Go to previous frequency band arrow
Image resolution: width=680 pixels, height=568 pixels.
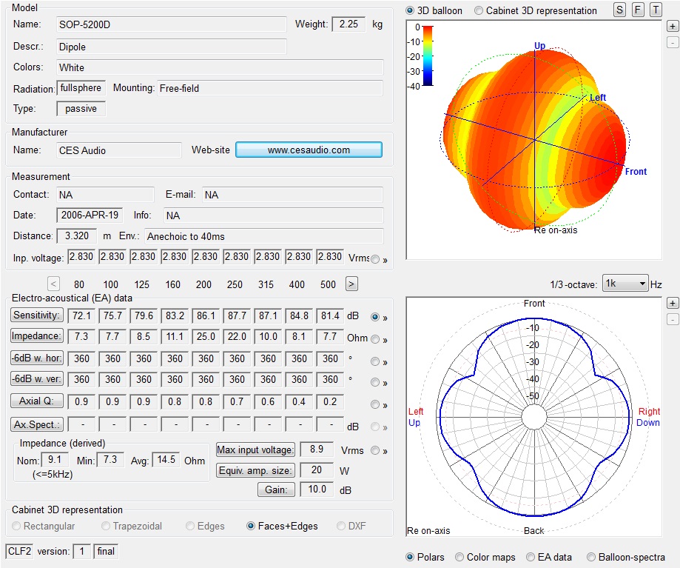53,284
